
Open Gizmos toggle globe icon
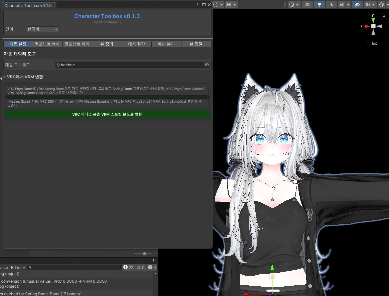point(382,4)
